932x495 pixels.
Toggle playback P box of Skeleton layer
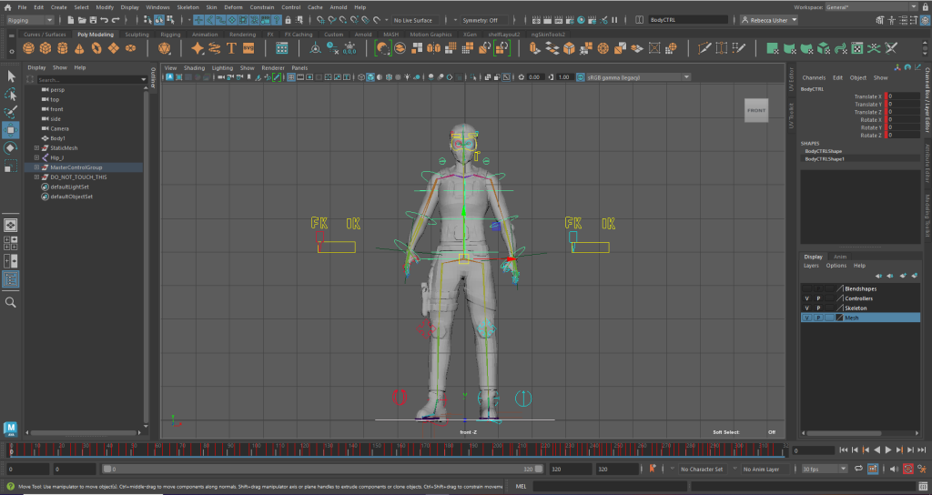click(818, 308)
